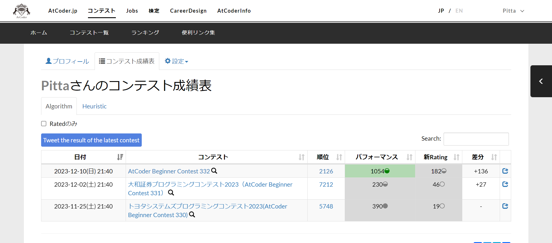
Task: Open rank 2126 standings link
Action: (326, 171)
